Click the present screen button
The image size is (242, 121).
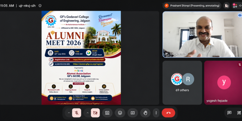pos(133,113)
